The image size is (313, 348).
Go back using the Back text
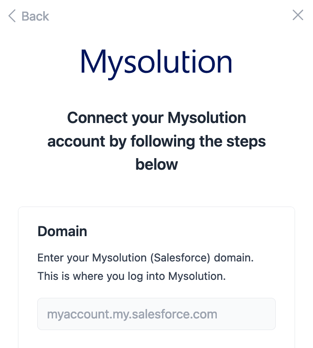coord(35,16)
